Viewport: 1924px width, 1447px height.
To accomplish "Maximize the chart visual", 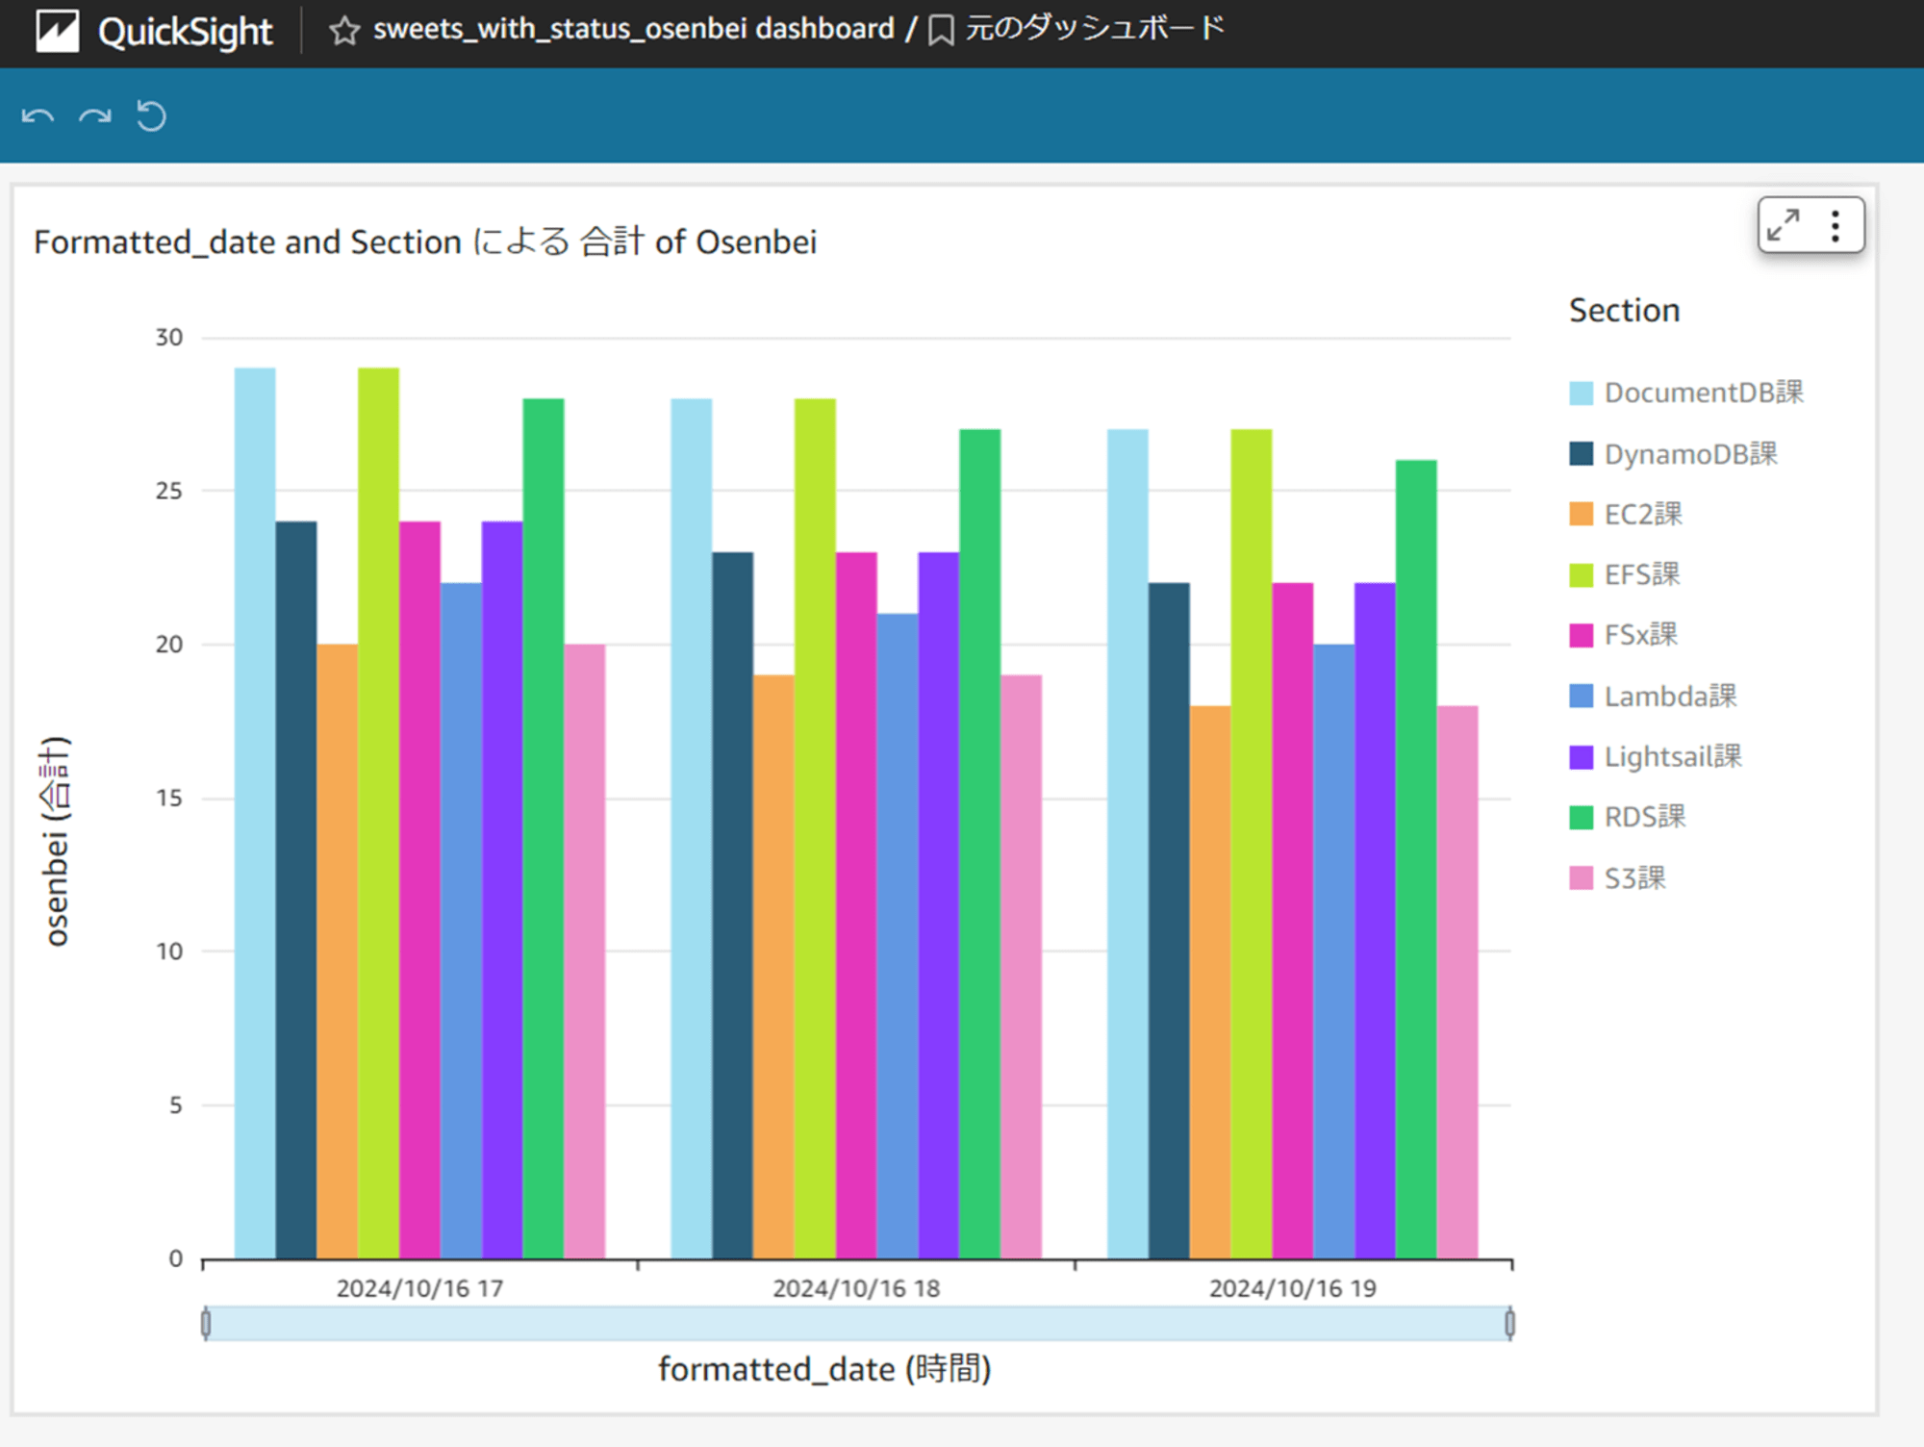I will tap(1783, 225).
